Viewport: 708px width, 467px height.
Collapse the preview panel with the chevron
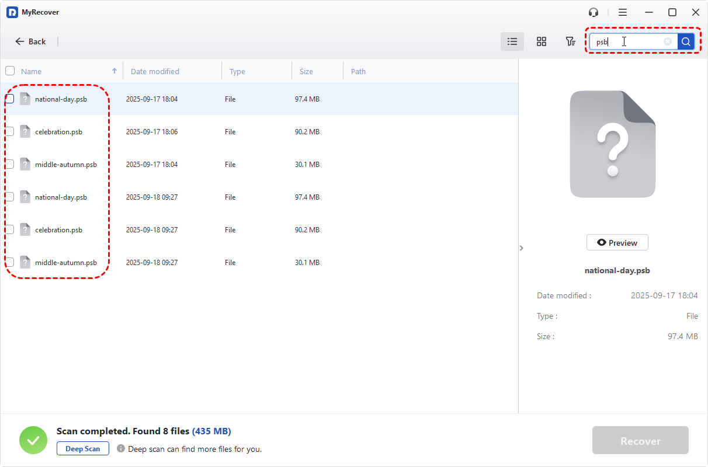[522, 248]
